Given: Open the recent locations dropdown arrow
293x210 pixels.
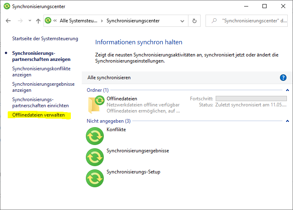Looking at the screenshot, I should point(29,21).
